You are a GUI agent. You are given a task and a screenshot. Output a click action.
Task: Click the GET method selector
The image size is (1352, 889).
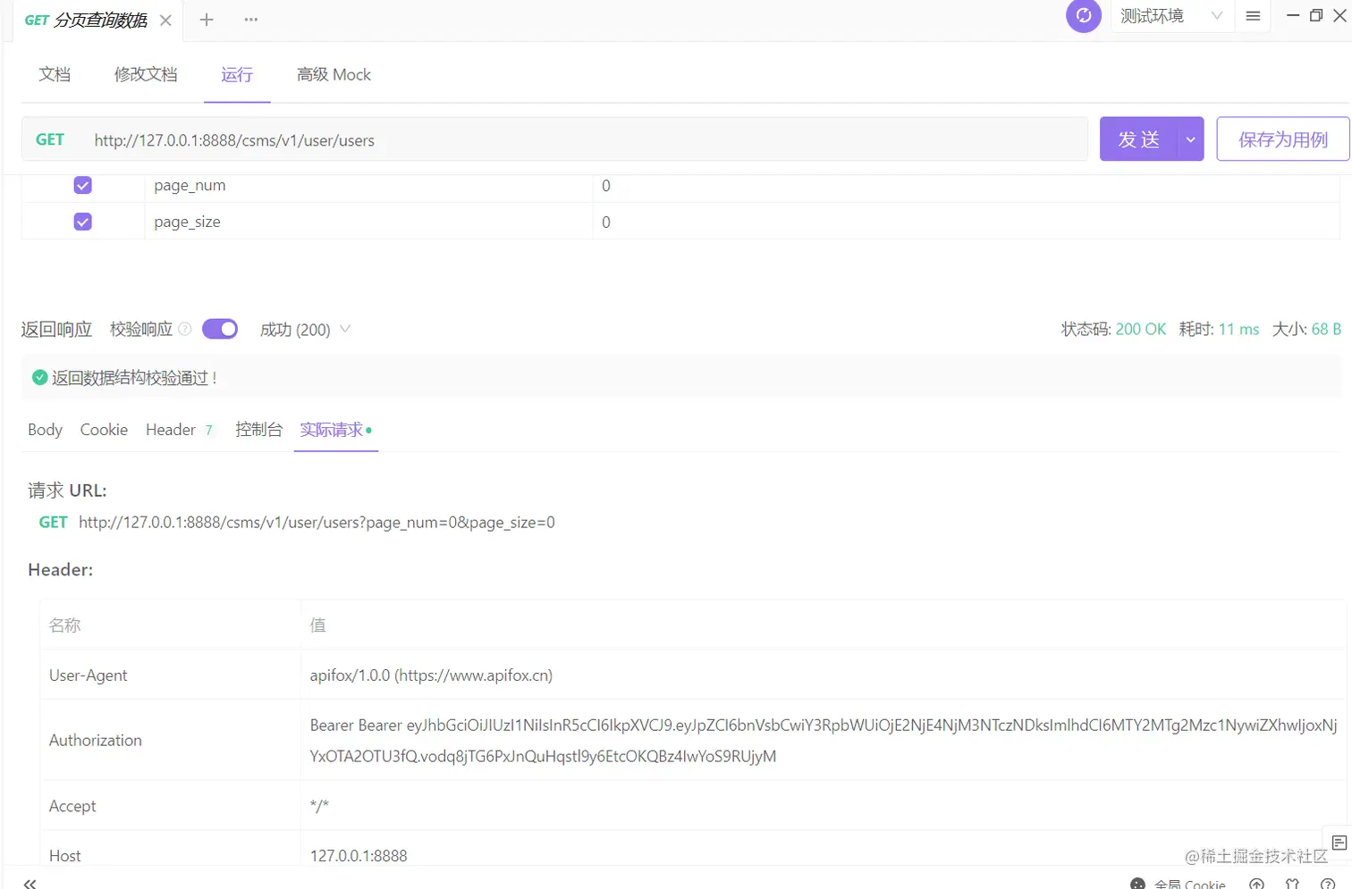50,139
